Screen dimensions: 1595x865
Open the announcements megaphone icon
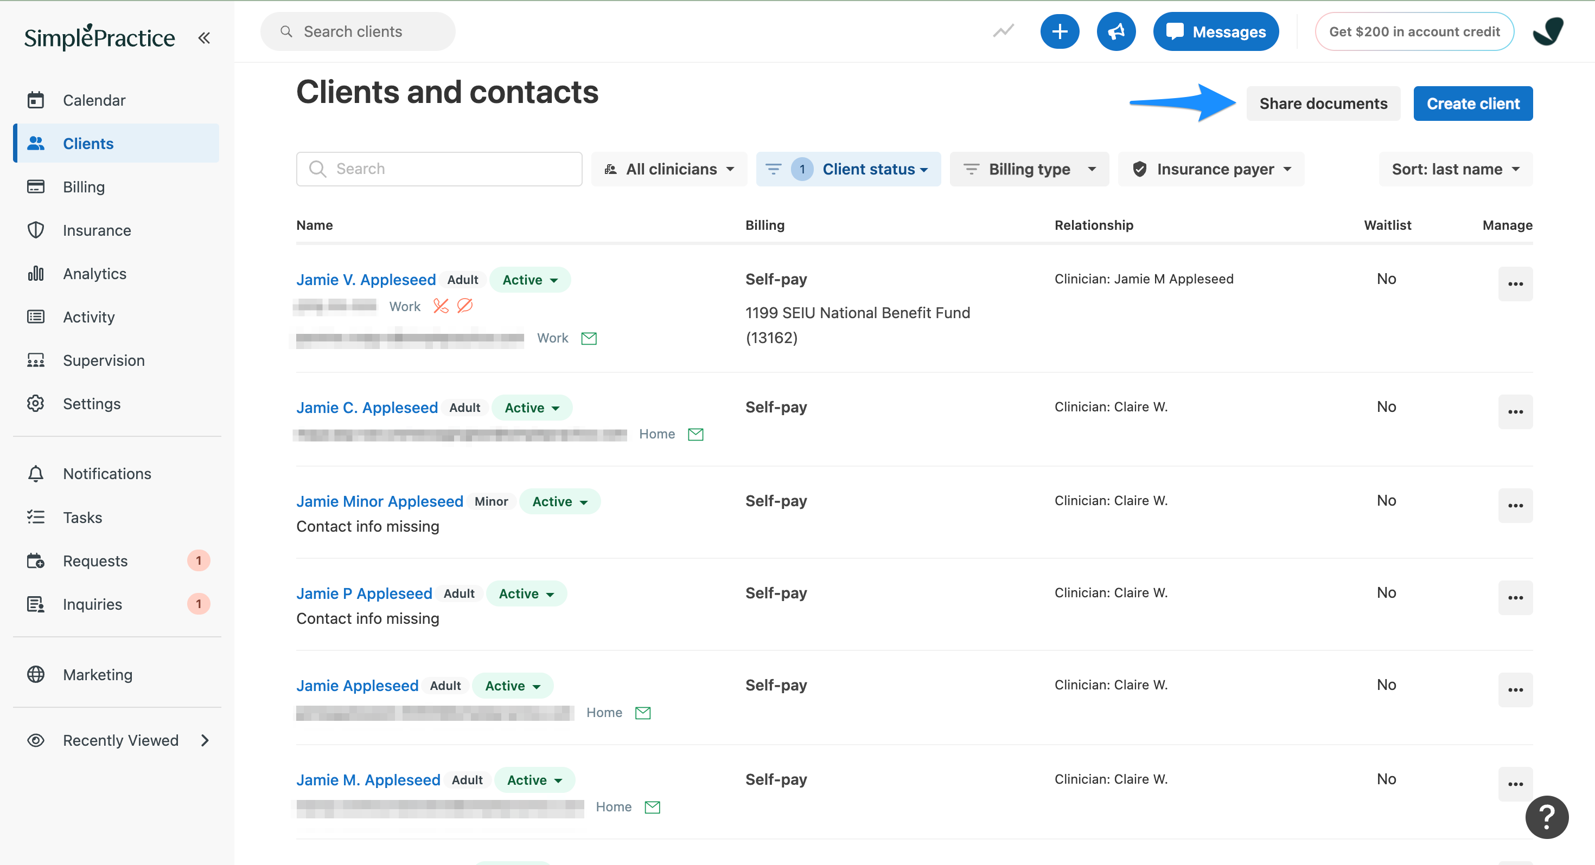(1116, 31)
